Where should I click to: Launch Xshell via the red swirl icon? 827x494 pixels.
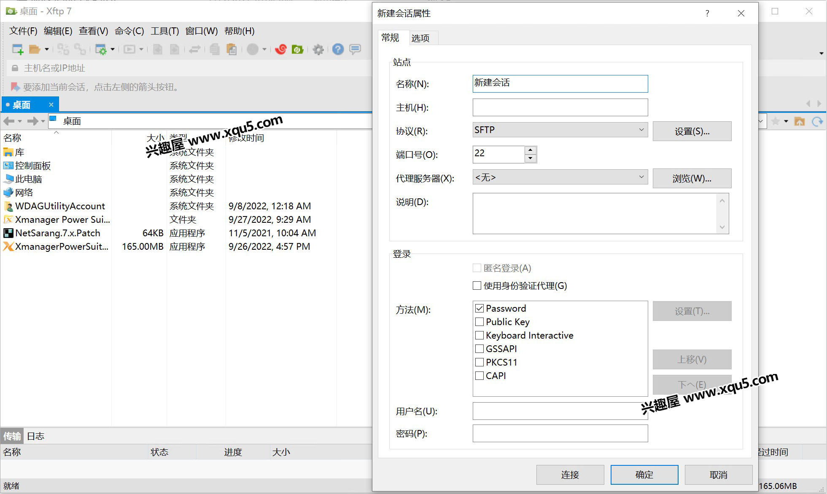click(280, 49)
